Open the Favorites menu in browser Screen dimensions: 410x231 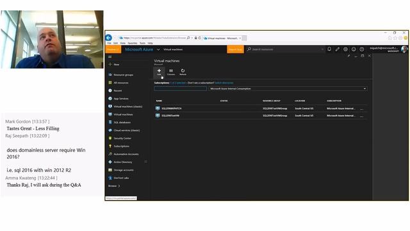(x=133, y=43)
